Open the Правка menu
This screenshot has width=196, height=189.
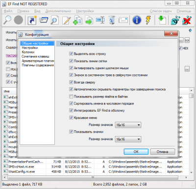click(23, 11)
